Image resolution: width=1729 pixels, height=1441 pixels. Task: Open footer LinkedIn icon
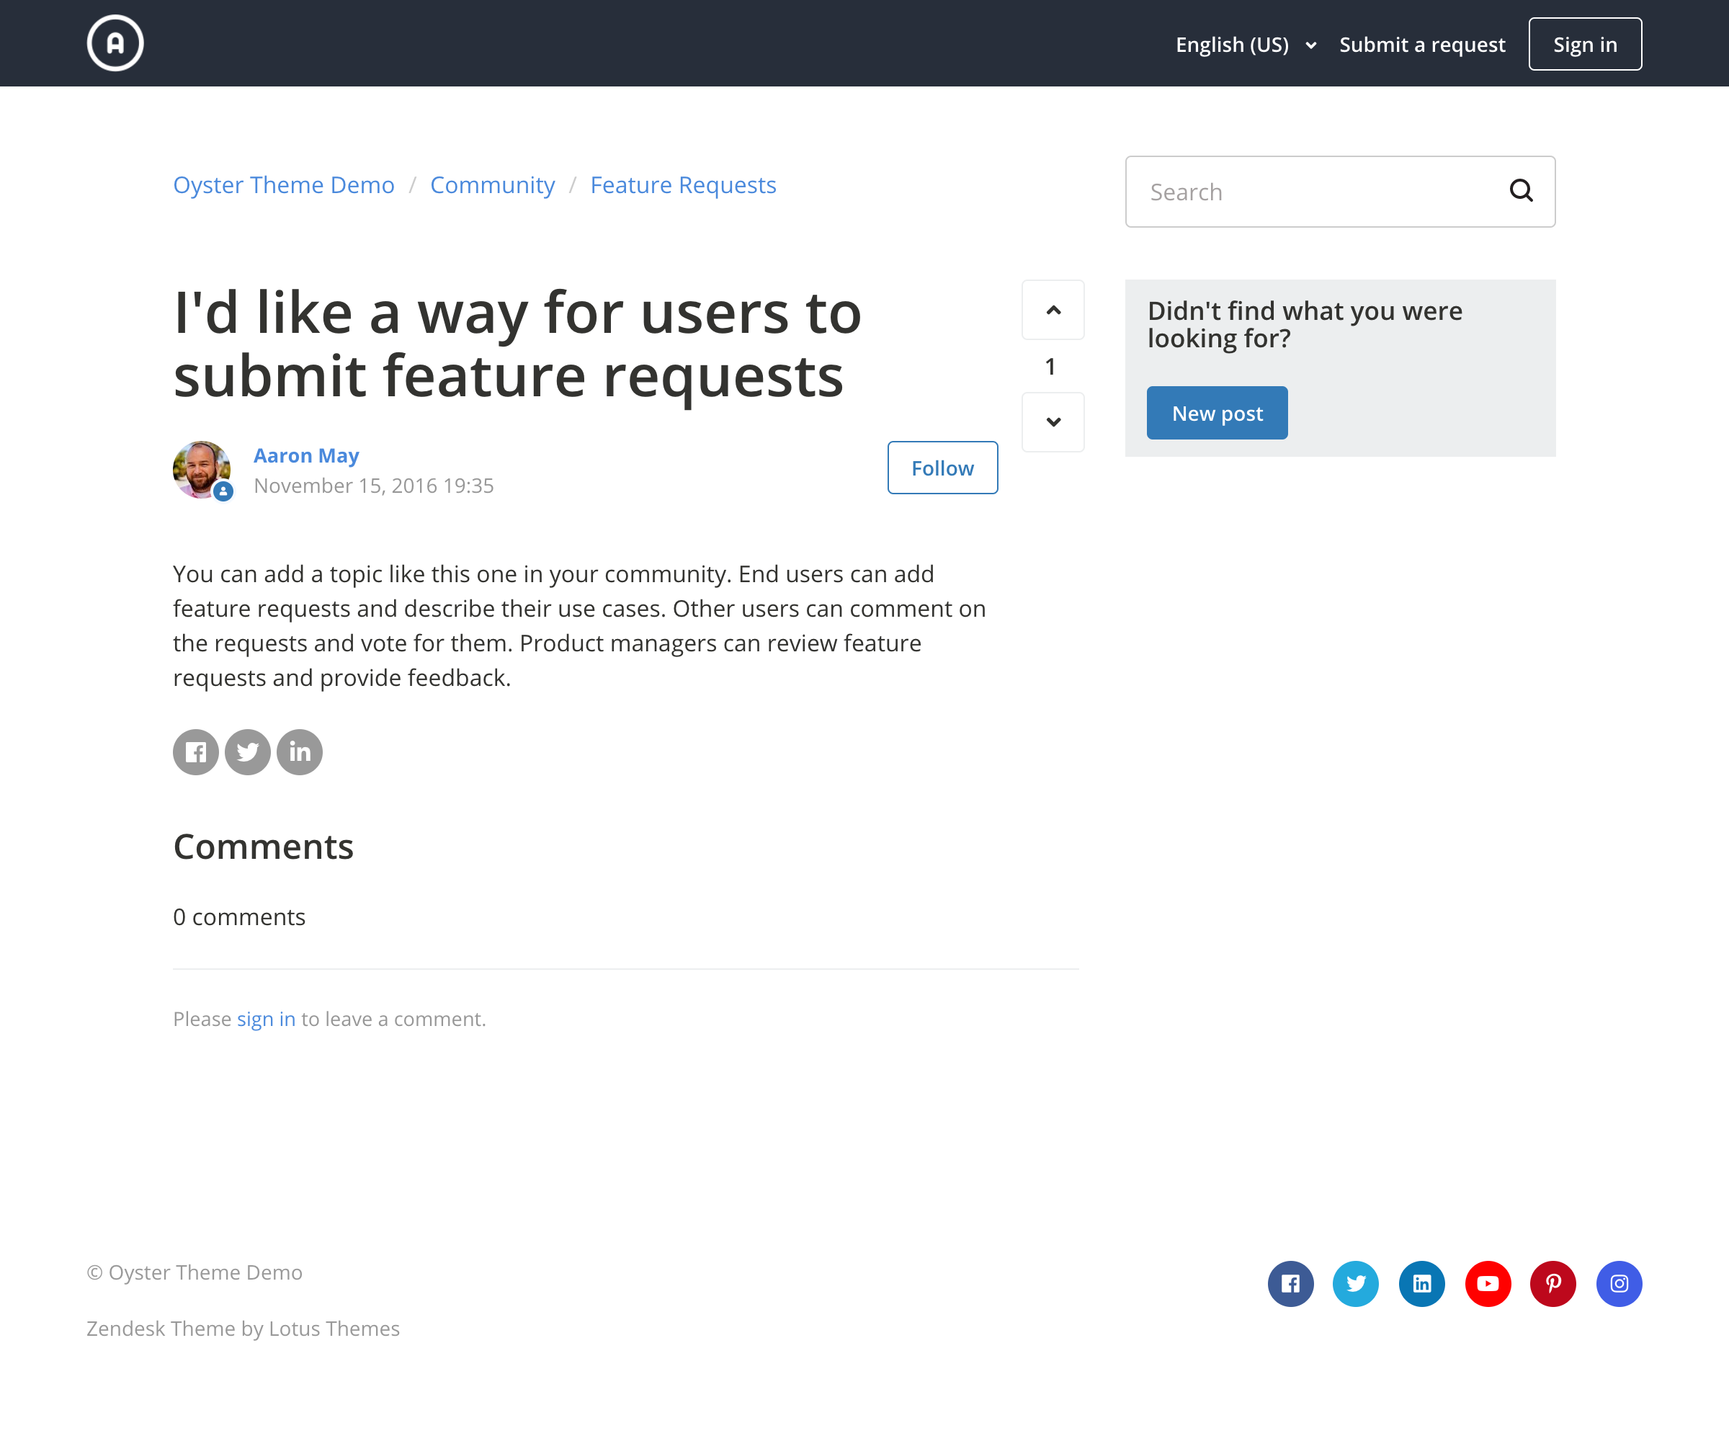pyautogui.click(x=1421, y=1283)
